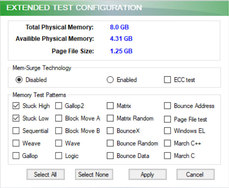Cancel the extended test configuration
Image resolution: width=229 pixels, height=188 pixels.
pos(195,174)
